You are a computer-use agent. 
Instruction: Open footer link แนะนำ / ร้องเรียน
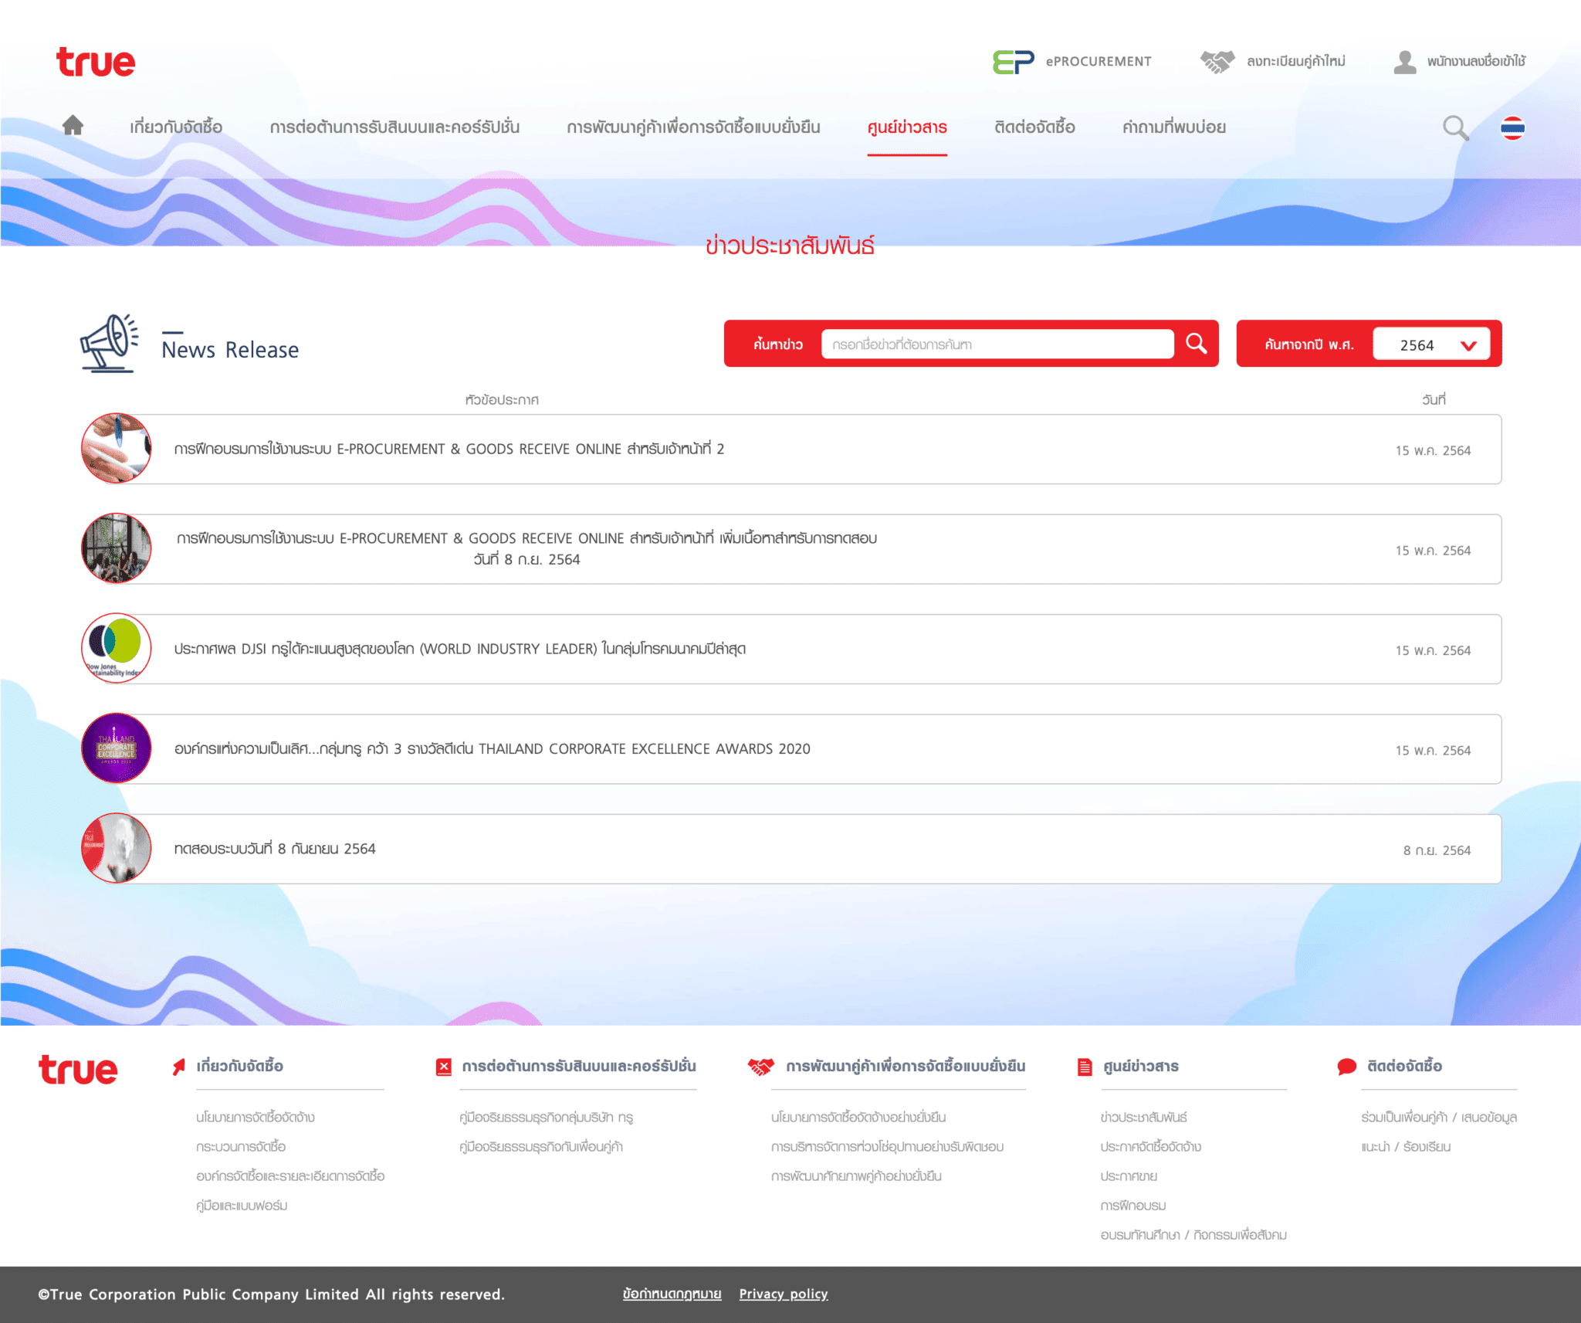1406,1146
